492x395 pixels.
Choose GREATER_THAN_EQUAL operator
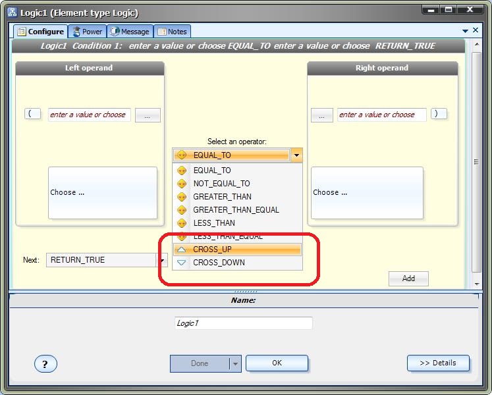(x=238, y=210)
